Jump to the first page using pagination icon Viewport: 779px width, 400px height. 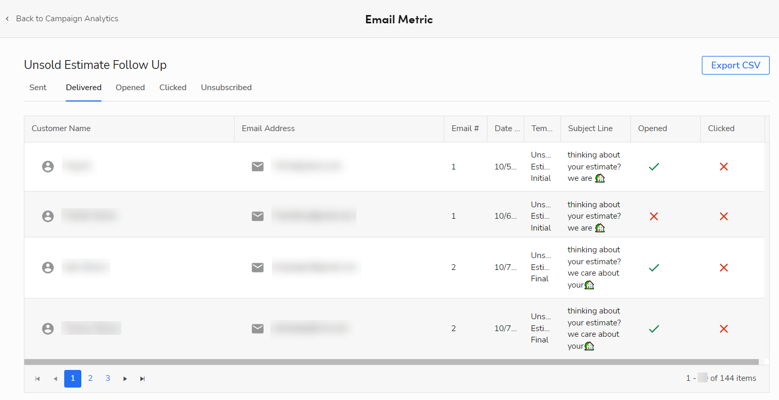point(37,378)
